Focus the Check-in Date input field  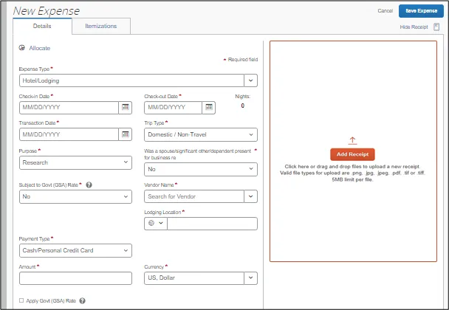pyautogui.click(x=69, y=108)
